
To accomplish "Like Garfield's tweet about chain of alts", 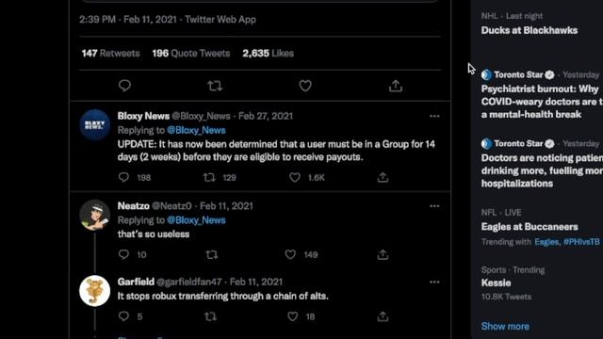I will (x=293, y=316).
